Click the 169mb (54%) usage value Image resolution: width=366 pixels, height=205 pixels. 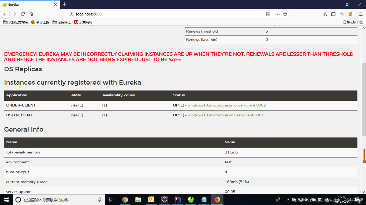(x=237, y=182)
